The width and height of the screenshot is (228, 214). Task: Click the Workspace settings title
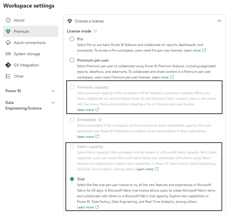29,6
